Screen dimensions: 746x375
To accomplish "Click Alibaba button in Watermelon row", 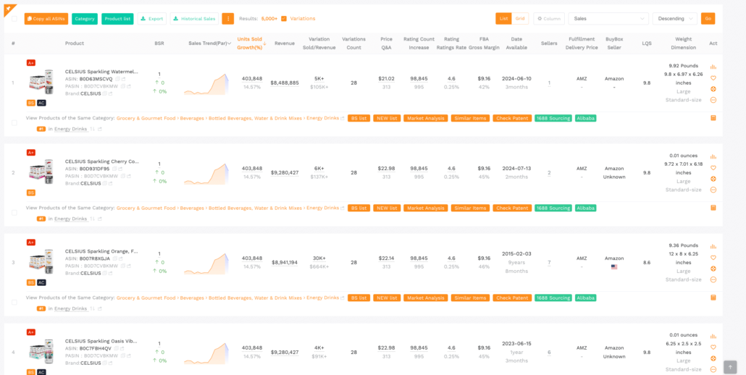I will click(x=585, y=118).
